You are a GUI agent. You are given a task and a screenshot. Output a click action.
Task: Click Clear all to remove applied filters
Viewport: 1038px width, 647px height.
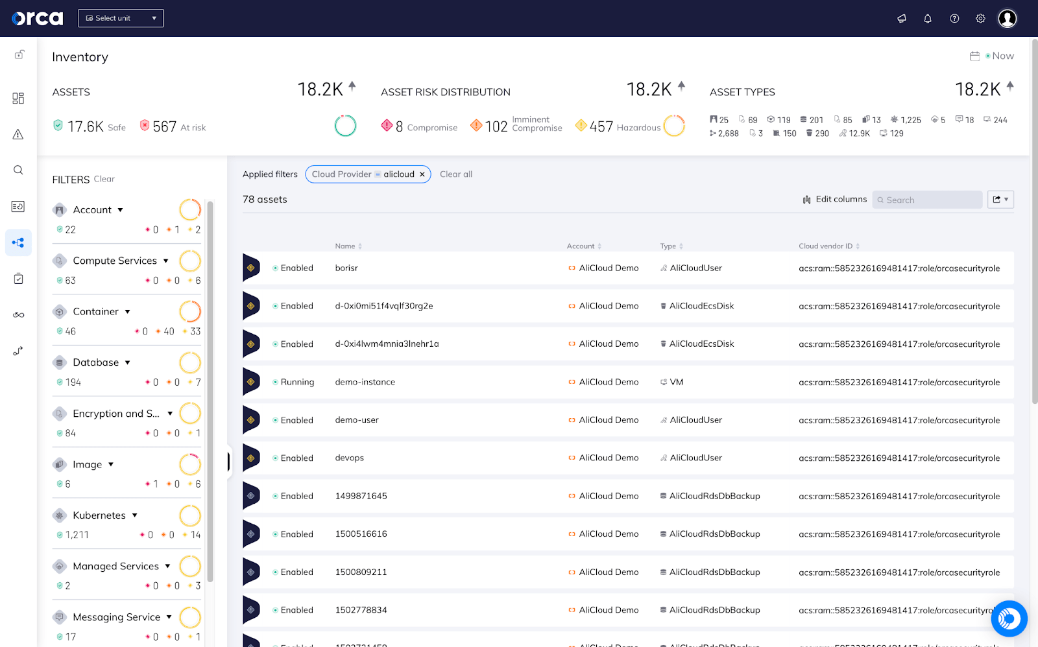456,174
